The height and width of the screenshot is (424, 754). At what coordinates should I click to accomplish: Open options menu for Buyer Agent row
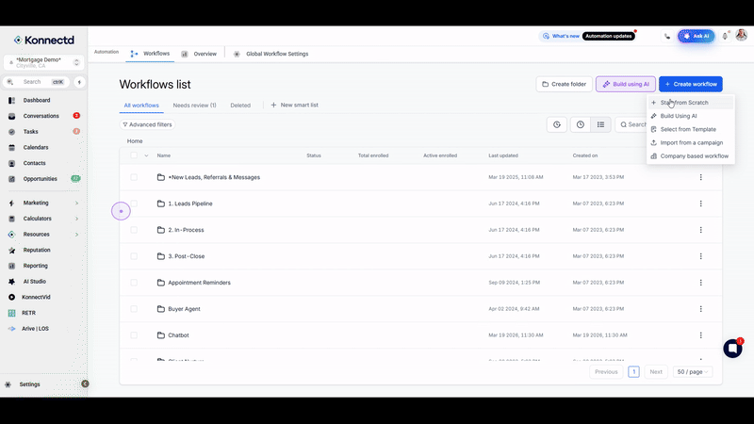700,309
